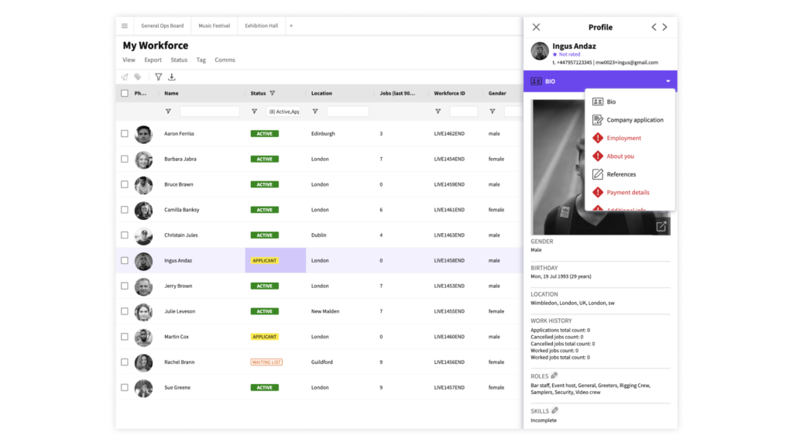Open the Status column filter dropdown
This screenshot has width=793, height=446.
click(283, 111)
